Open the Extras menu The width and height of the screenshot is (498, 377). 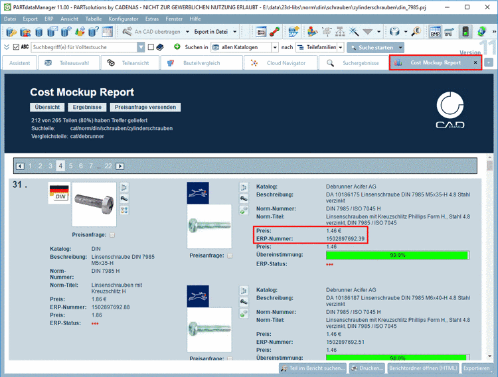(152, 19)
